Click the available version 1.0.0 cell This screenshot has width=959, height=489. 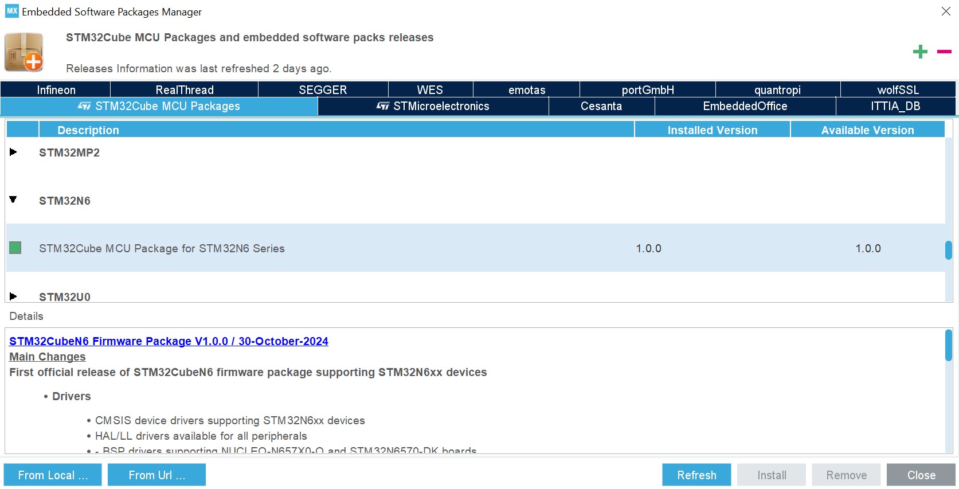[x=868, y=248]
